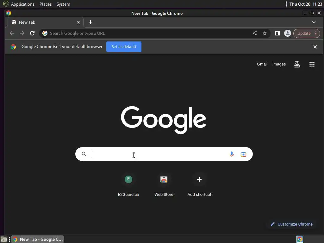Viewport: 324px width, 243px height.
Task: Click the forward navigation arrow
Action: 22,33
